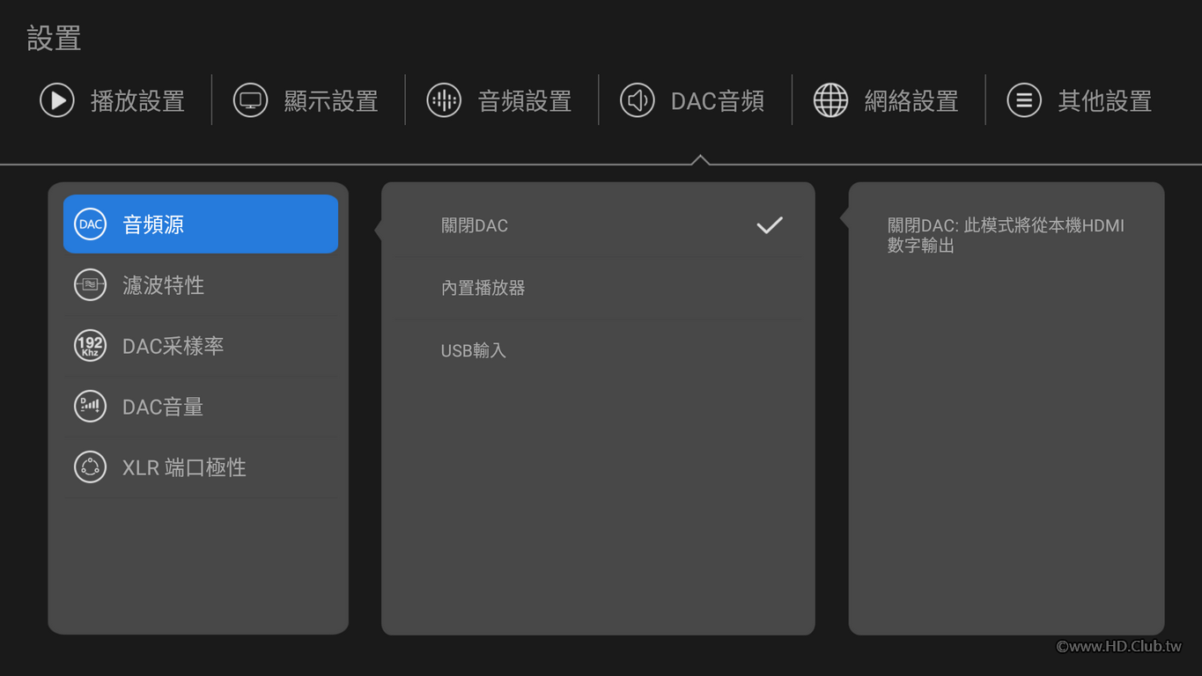Viewport: 1202px width, 676px height.
Task: Select the DAC音頻 tab
Action: [693, 100]
